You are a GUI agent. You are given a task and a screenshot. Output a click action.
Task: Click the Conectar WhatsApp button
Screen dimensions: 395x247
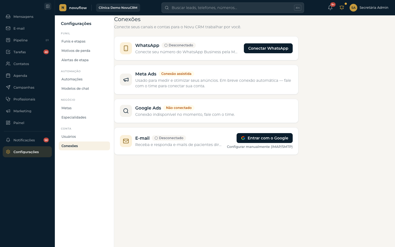click(268, 48)
